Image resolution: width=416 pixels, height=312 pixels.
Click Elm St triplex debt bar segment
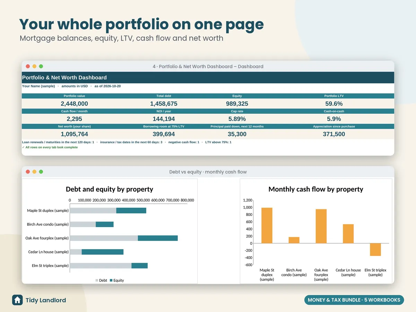[101, 266]
